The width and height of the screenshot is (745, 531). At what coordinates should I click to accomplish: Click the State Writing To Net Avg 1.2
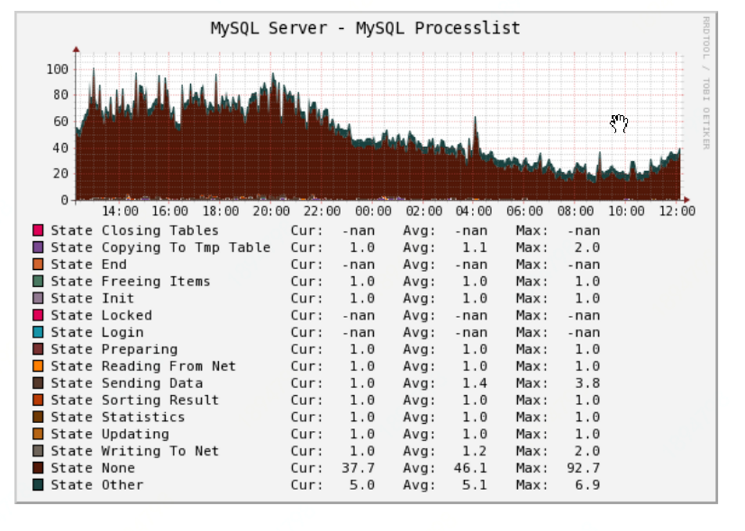coord(475,451)
